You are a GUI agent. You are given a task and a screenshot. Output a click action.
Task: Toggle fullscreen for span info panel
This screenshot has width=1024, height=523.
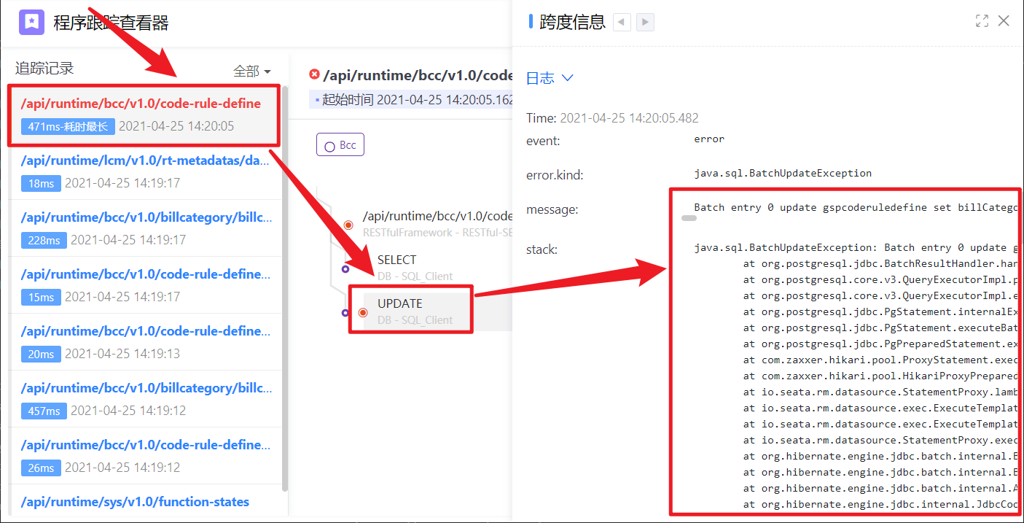click(x=982, y=21)
